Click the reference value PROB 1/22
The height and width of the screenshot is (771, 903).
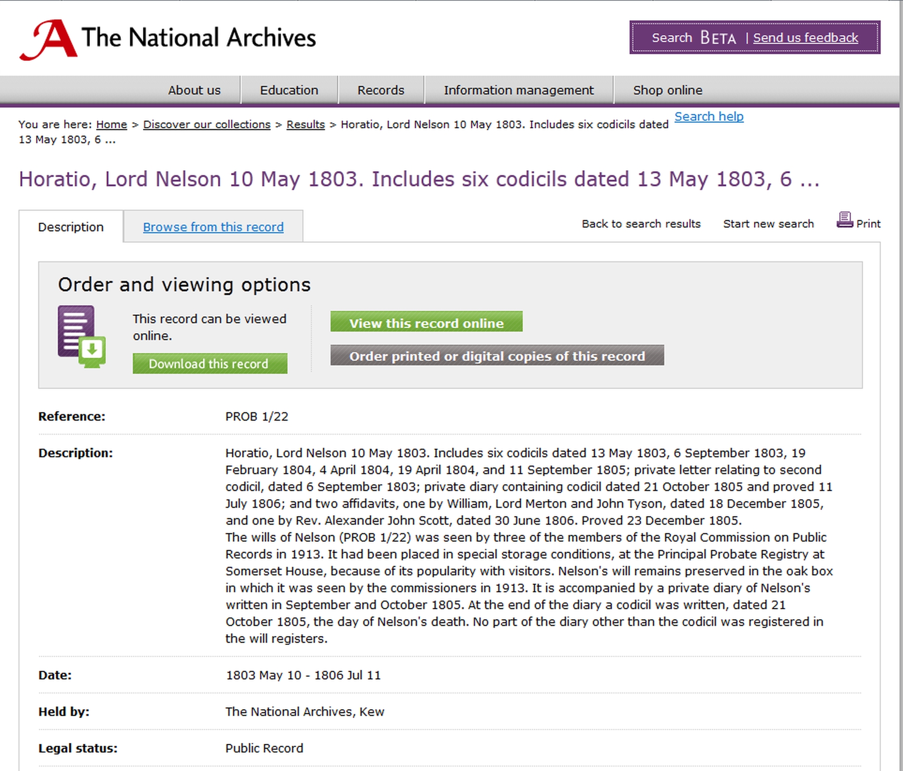tap(257, 416)
